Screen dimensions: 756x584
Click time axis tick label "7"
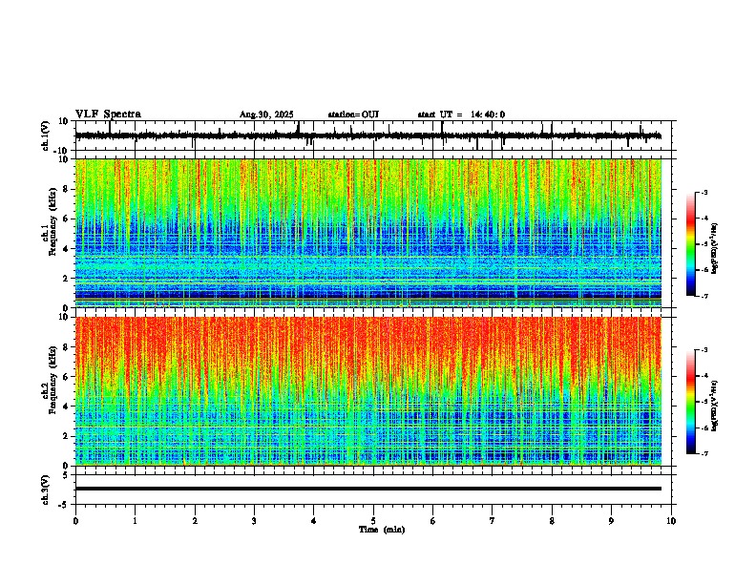493,521
